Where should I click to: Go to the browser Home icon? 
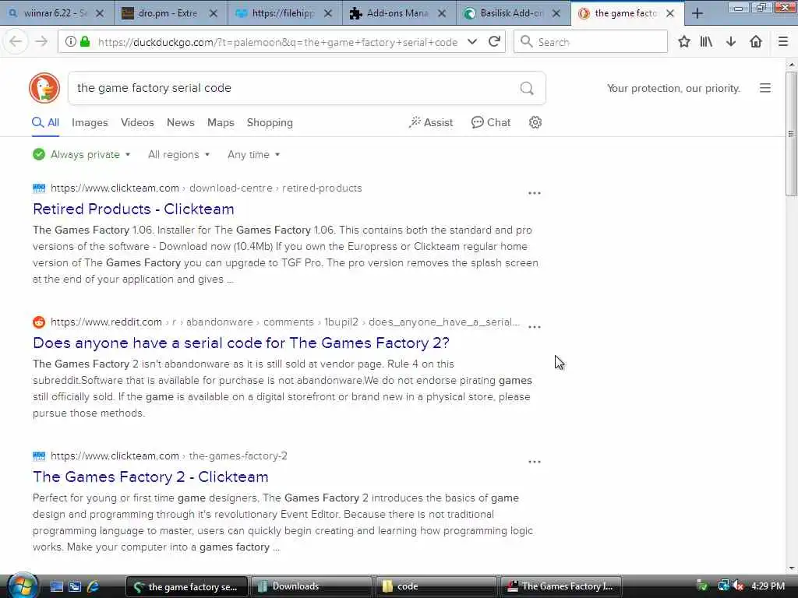click(x=756, y=42)
